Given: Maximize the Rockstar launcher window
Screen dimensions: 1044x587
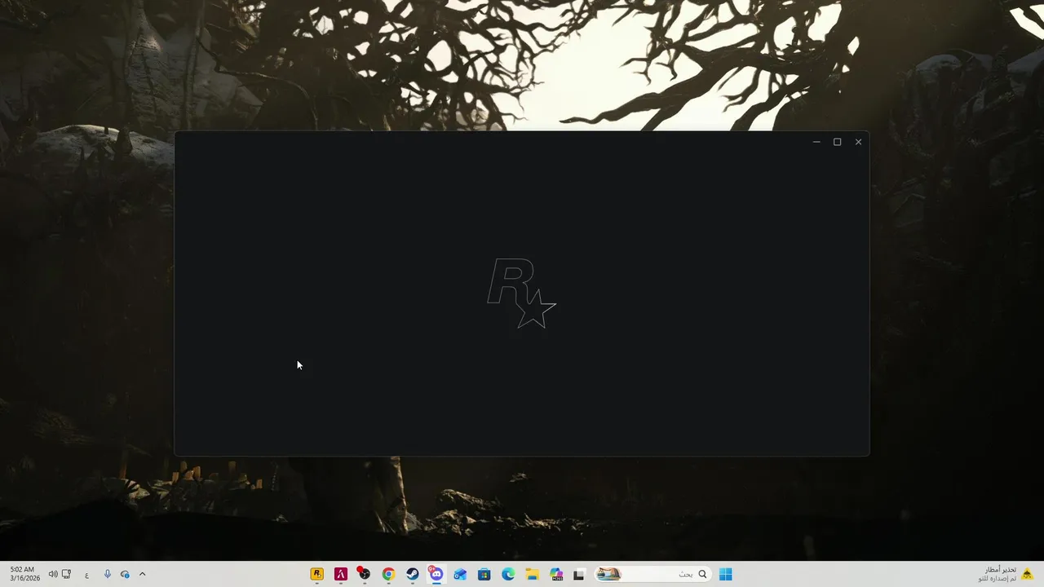Looking at the screenshot, I should click(837, 142).
